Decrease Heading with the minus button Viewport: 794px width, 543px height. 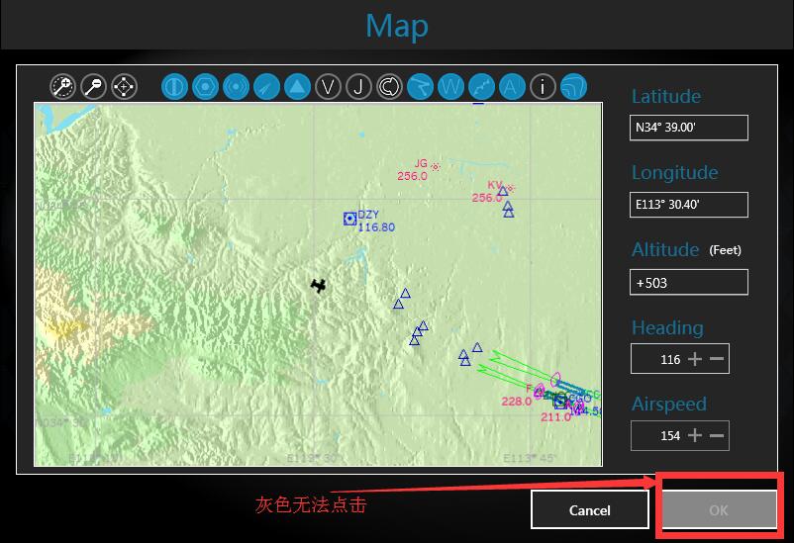(x=717, y=359)
